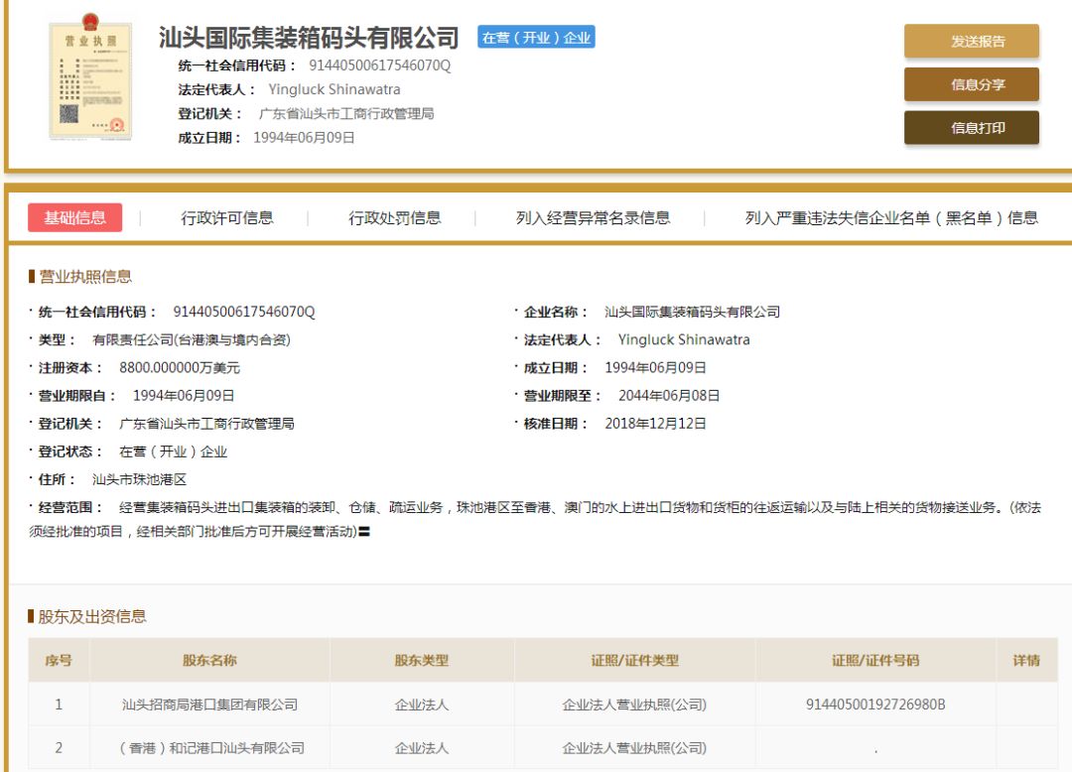The height and width of the screenshot is (772, 1072).
Task: Click approval date 2018年12月12日
Action: pyautogui.click(x=655, y=424)
